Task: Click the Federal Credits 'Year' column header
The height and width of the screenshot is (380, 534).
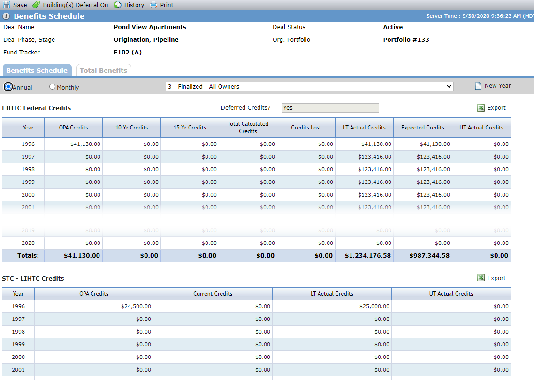Action: pyautogui.click(x=28, y=127)
